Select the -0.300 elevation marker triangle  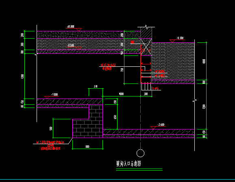point(172,41)
